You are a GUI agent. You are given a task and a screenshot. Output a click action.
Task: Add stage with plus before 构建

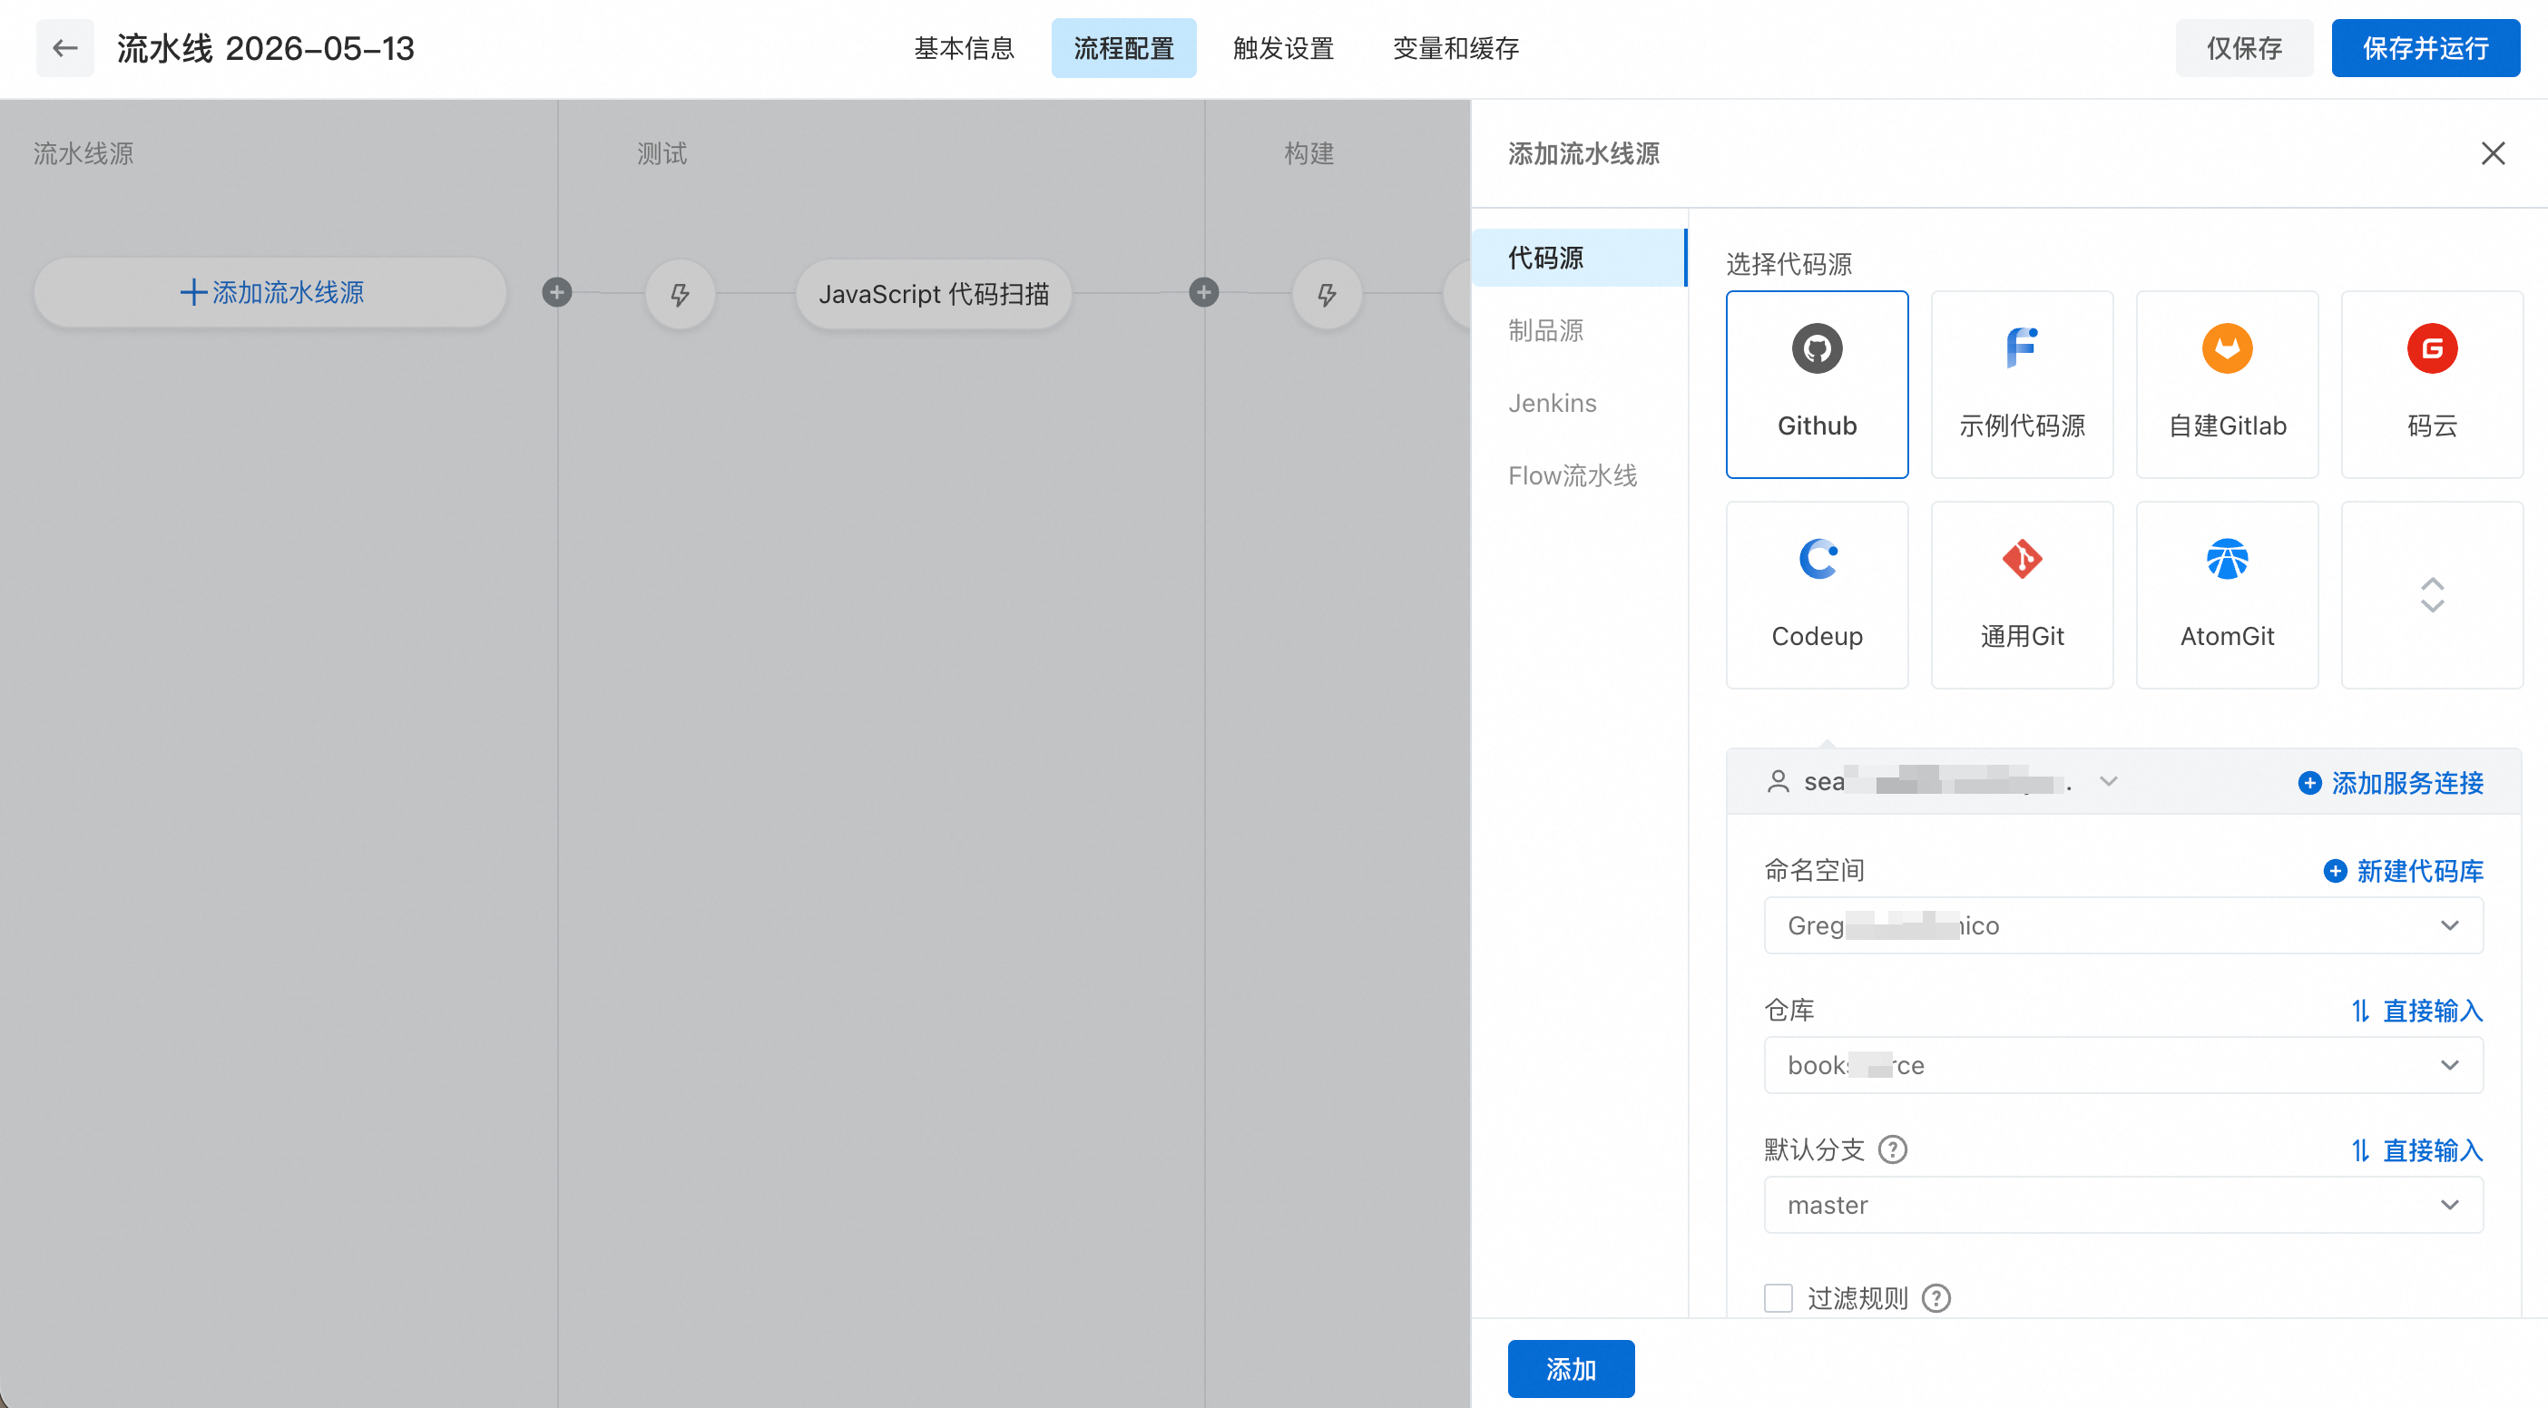pyautogui.click(x=1204, y=293)
